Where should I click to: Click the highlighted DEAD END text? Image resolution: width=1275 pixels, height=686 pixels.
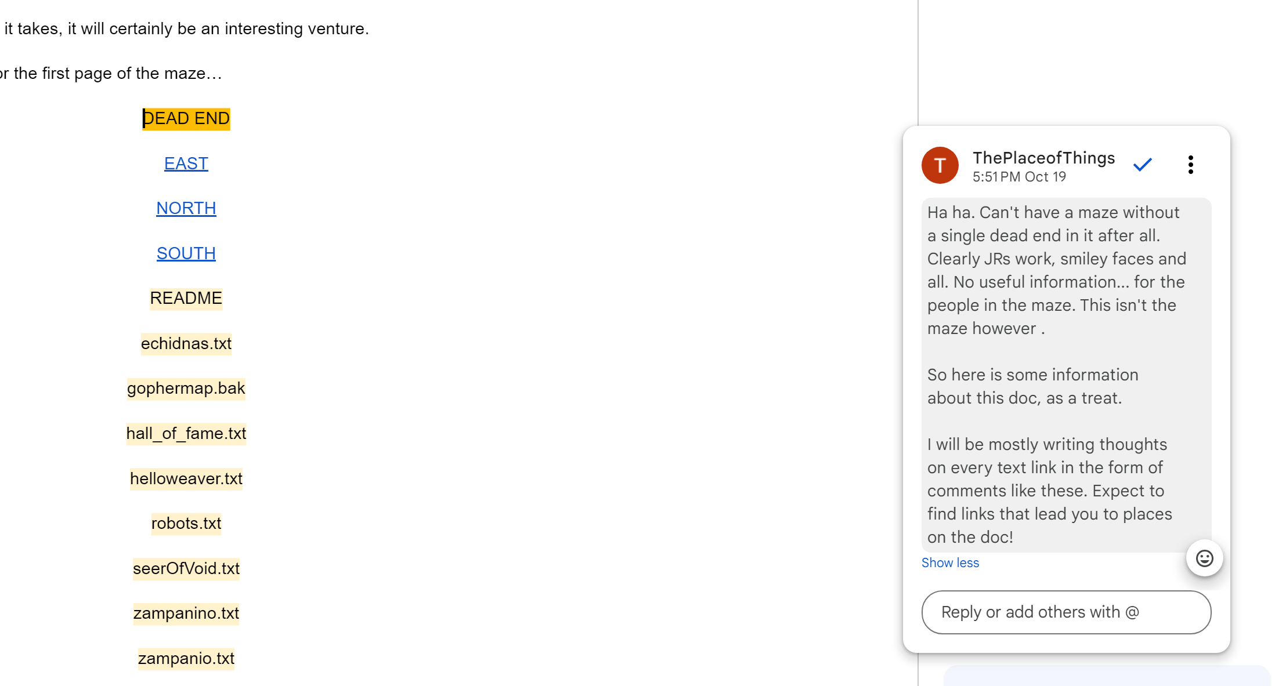click(186, 119)
